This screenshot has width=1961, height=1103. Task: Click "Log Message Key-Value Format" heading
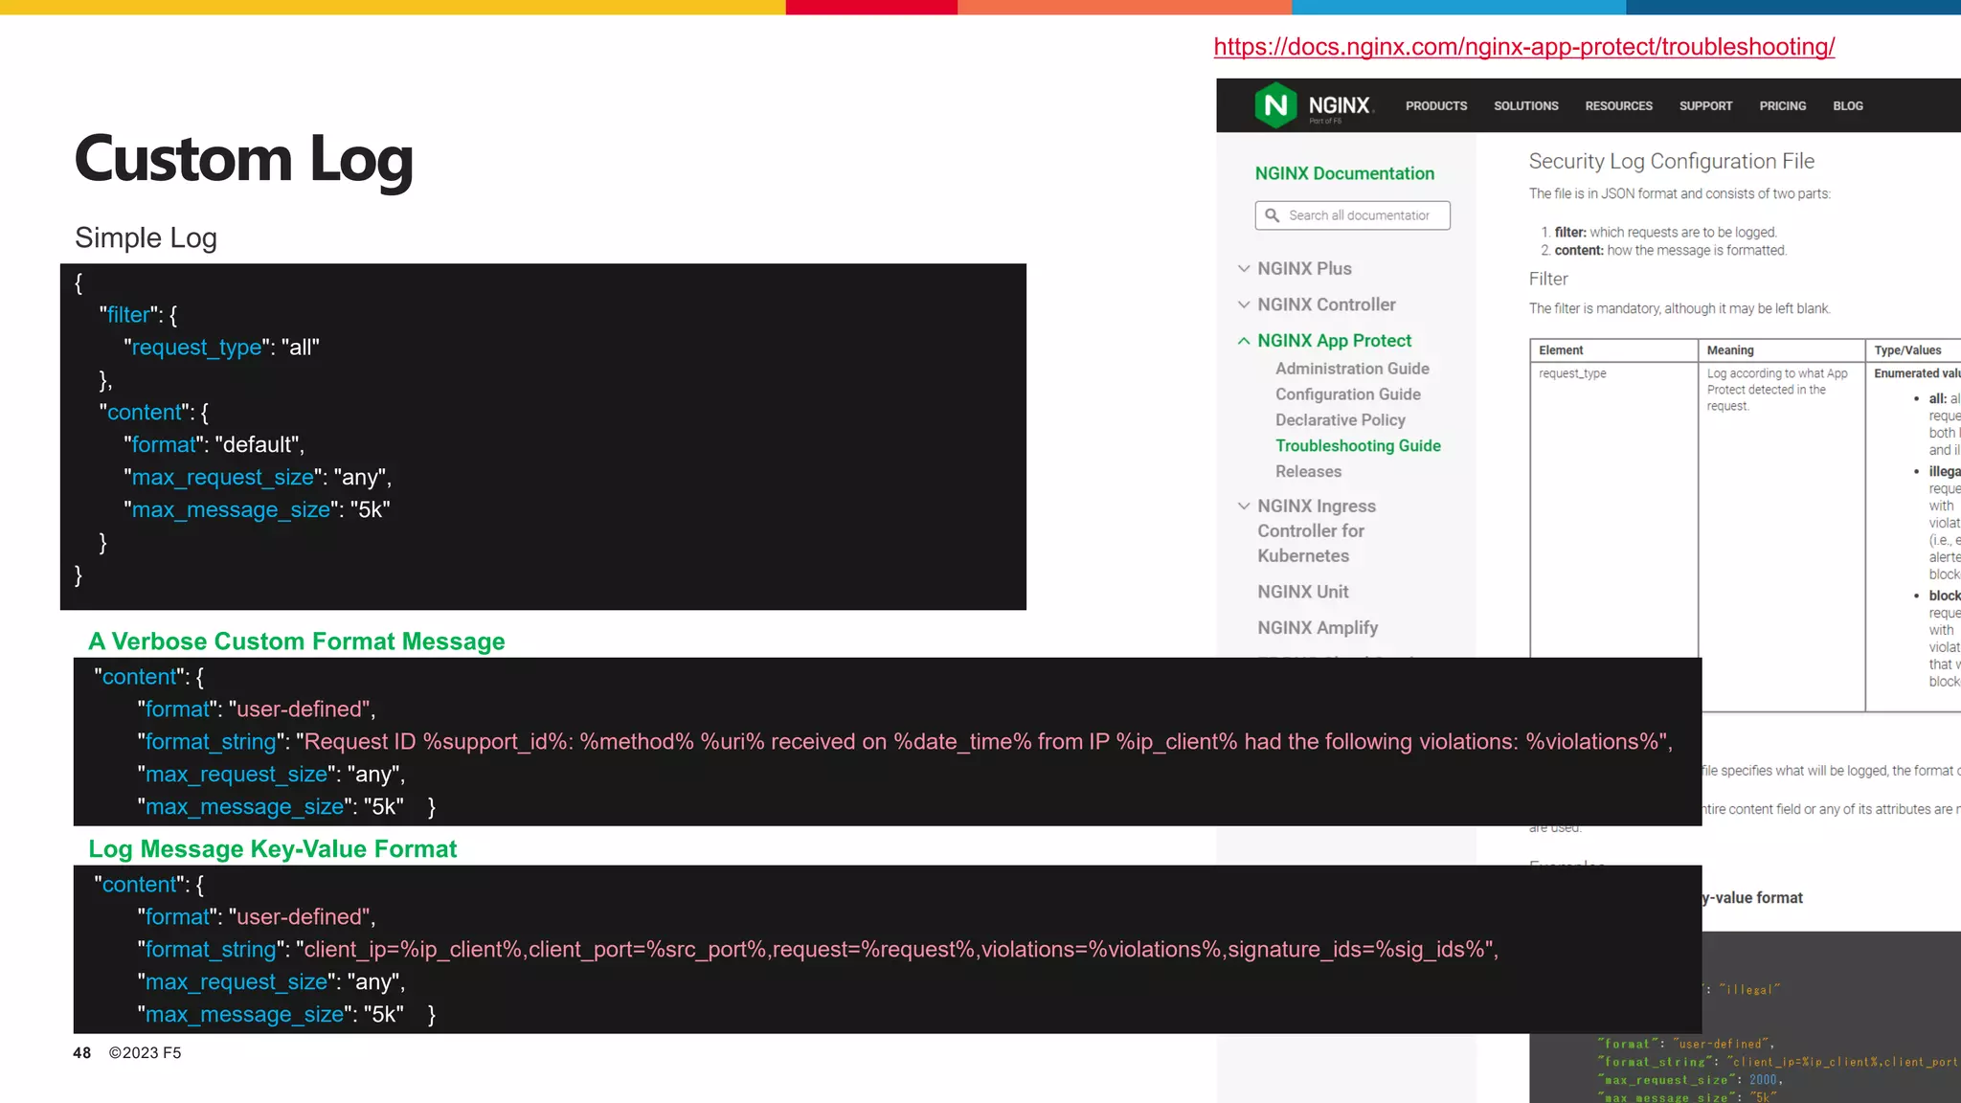coord(272,849)
